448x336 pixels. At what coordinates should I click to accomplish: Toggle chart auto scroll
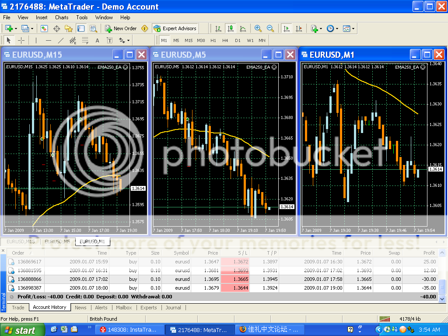[x=287, y=28]
